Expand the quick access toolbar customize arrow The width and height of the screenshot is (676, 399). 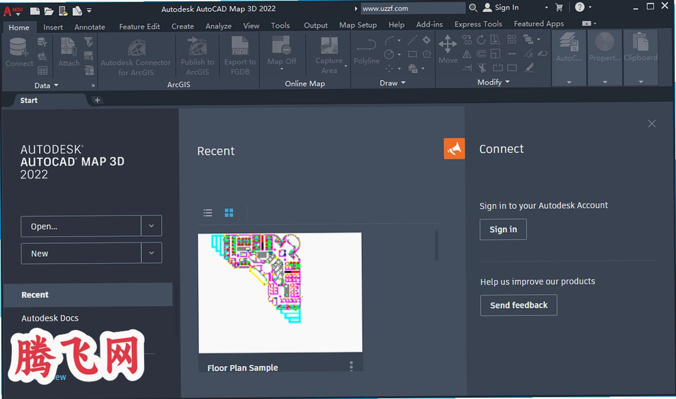[89, 10]
